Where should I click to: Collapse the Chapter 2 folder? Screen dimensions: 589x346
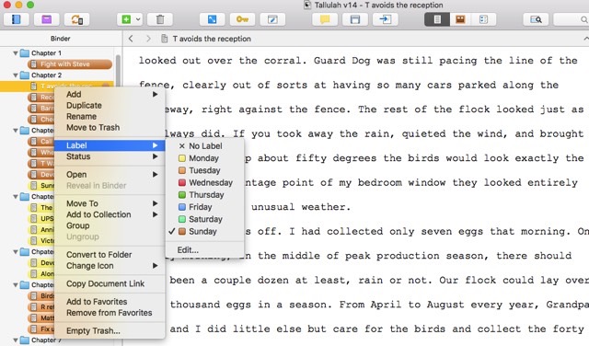pyautogui.click(x=16, y=75)
